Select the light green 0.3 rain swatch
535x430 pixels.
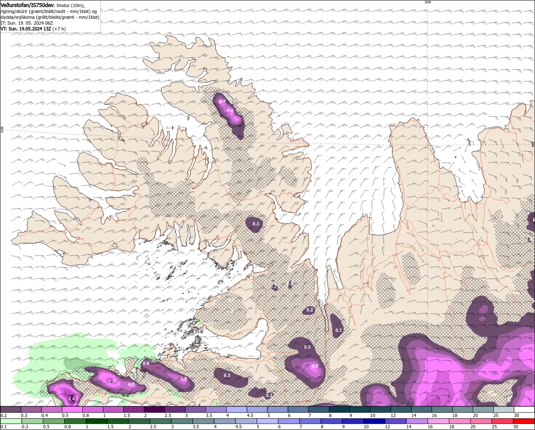click(x=32, y=421)
